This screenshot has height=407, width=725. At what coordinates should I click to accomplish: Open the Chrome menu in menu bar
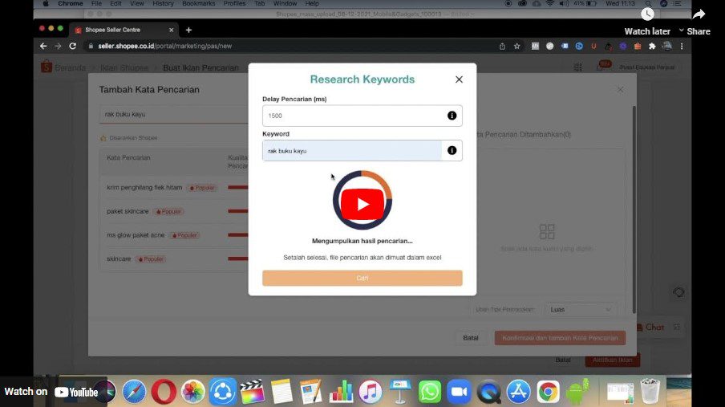(71, 4)
